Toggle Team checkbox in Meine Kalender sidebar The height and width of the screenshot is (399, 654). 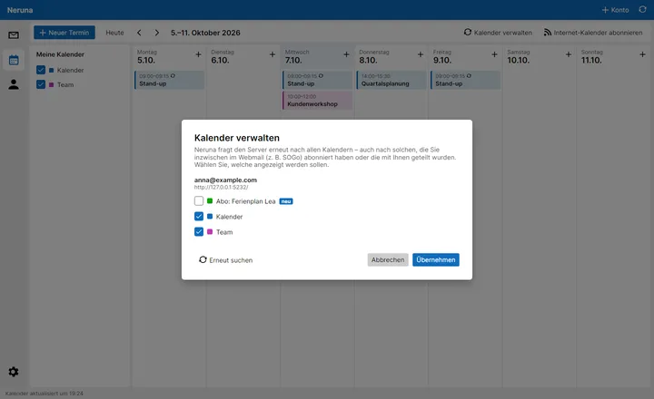click(41, 84)
